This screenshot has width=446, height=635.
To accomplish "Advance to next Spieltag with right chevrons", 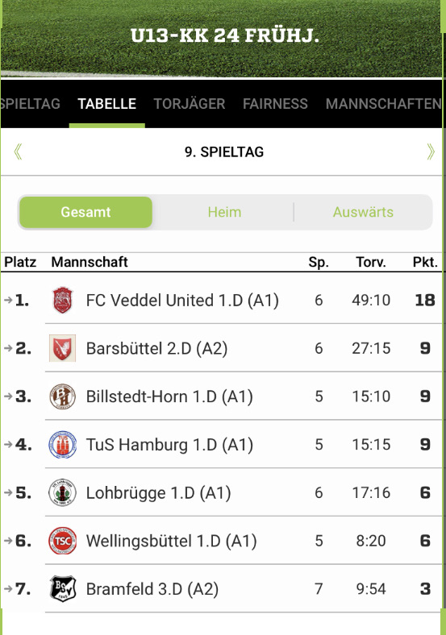I will coord(430,151).
